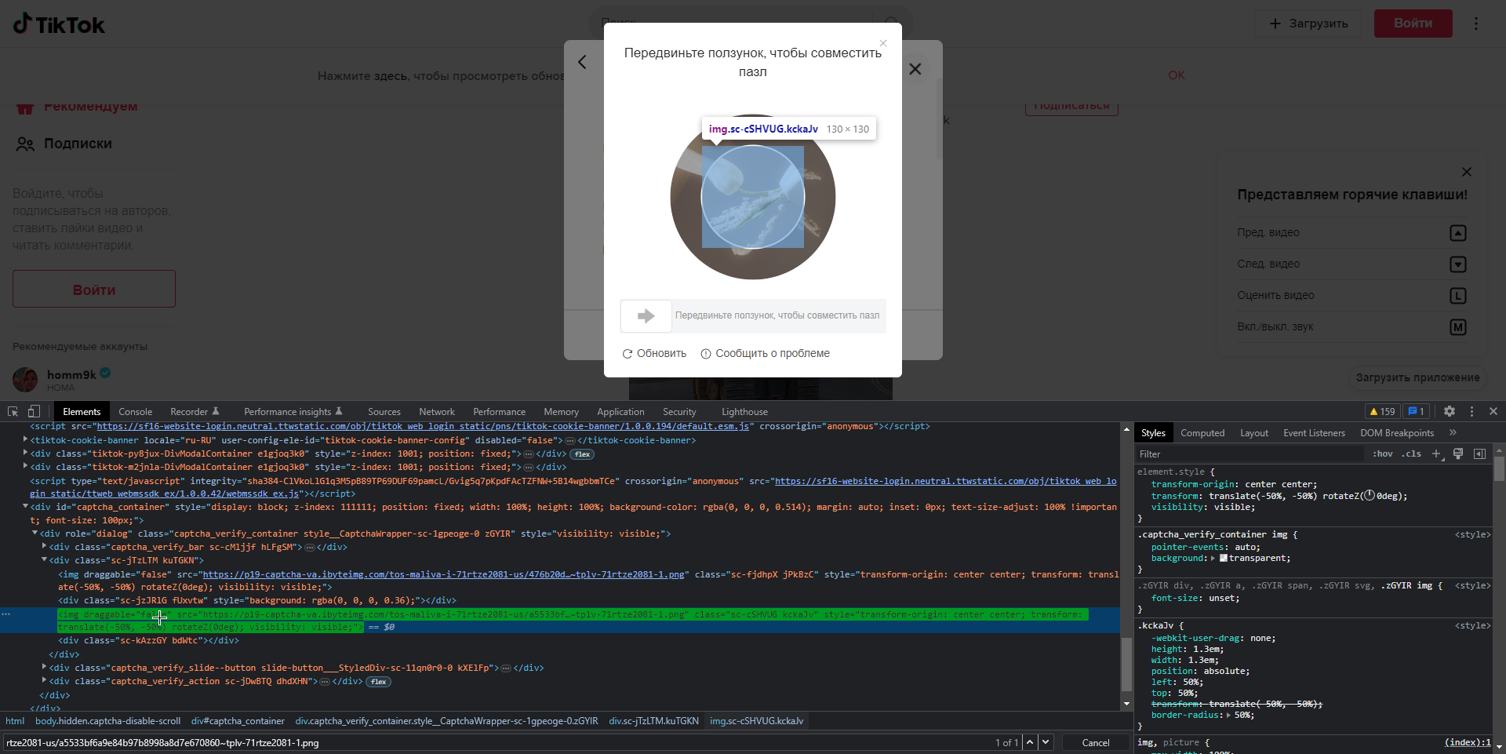Open the DevTools three-dot customize menu
1506x754 pixels.
click(x=1471, y=411)
